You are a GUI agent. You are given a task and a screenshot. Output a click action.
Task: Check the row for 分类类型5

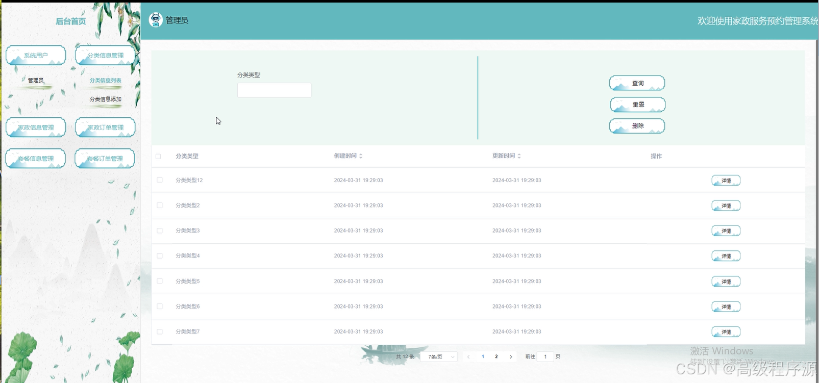tap(160, 281)
